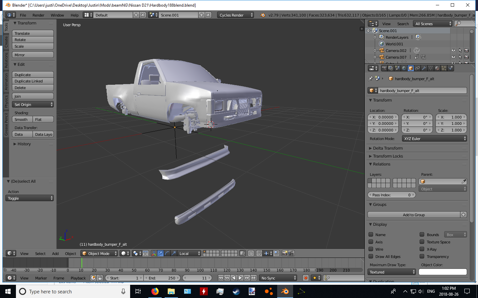
Task: Open the File menu
Action: click(x=23, y=15)
